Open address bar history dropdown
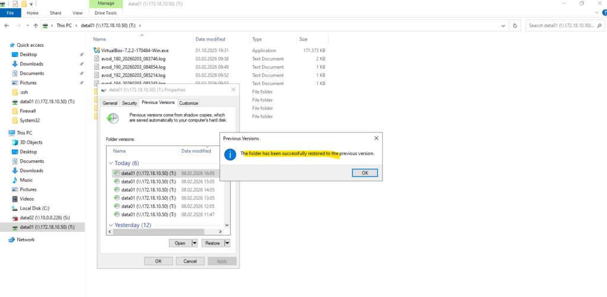 point(503,26)
